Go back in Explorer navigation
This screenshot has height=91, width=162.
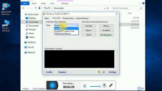24,8
